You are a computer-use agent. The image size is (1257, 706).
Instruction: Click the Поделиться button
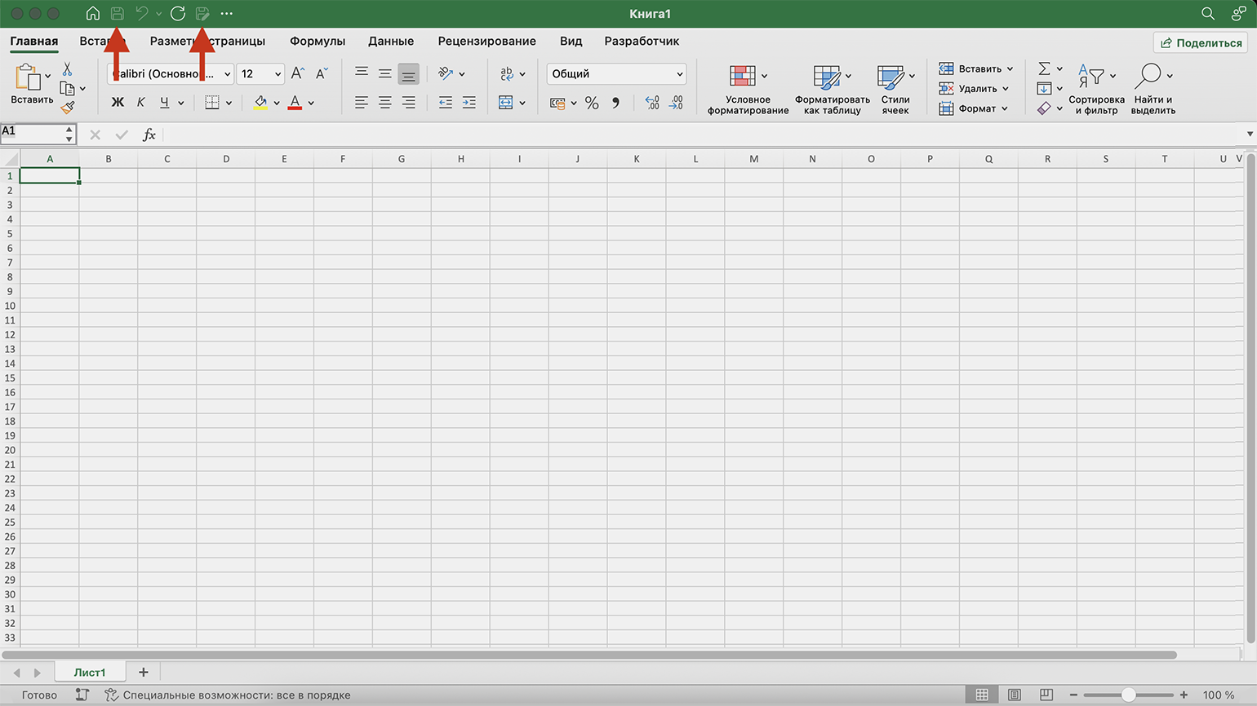point(1201,42)
